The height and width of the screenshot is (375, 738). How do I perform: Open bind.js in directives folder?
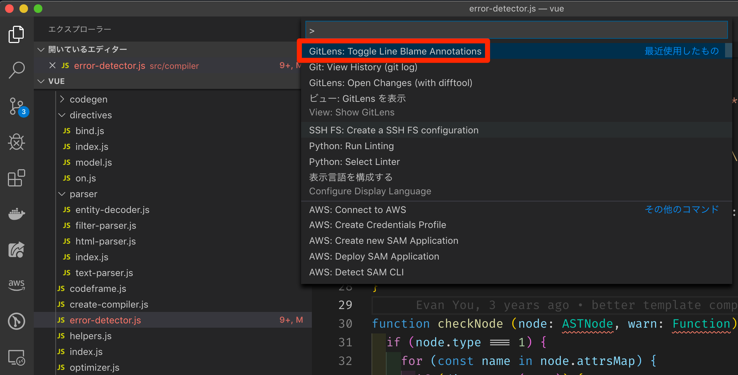tap(90, 131)
